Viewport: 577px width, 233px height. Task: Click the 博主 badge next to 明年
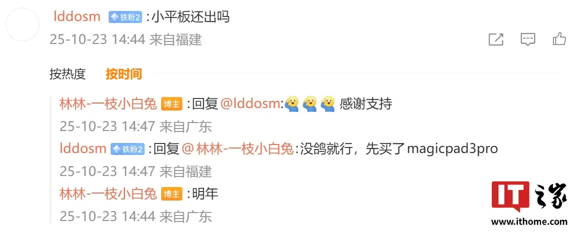pyautogui.click(x=172, y=193)
